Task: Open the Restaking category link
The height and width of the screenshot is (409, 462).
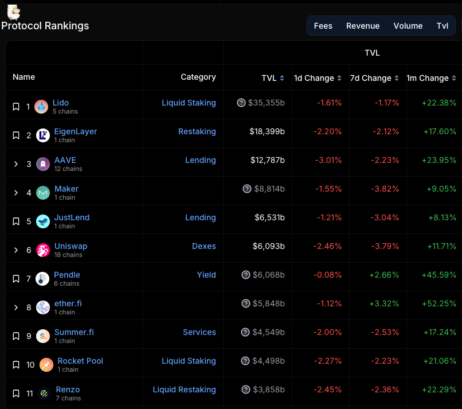Action: [x=197, y=131]
